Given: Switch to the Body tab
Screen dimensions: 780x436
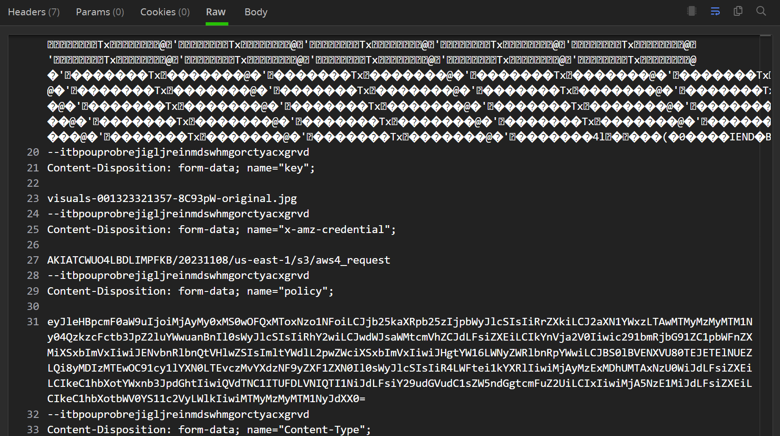Looking at the screenshot, I should click(x=256, y=12).
